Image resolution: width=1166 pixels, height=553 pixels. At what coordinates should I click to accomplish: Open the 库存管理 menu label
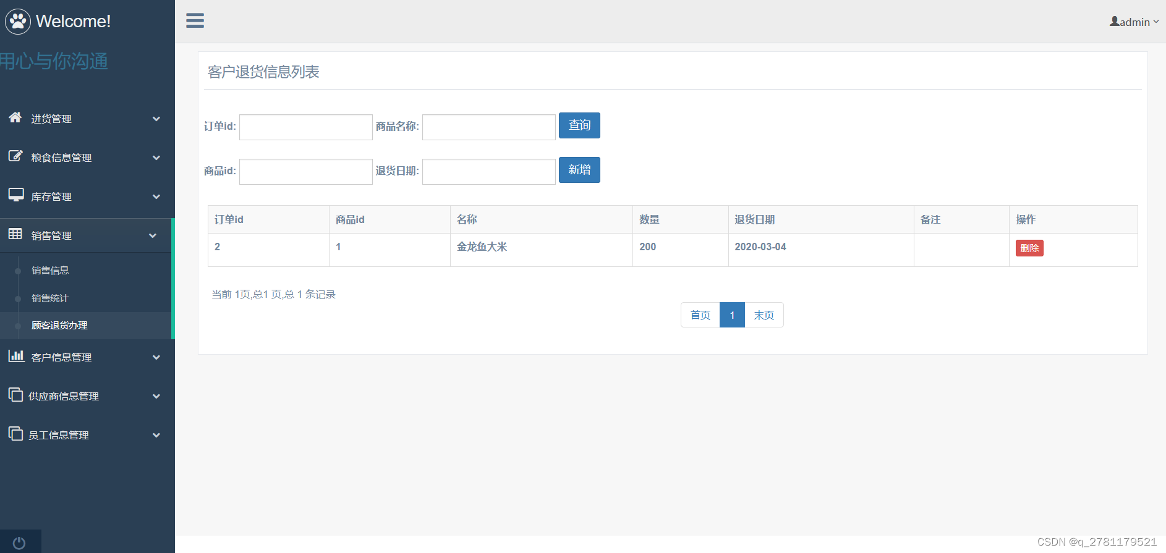click(x=51, y=196)
